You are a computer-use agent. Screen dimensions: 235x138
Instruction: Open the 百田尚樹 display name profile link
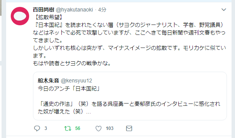[x=43, y=10]
